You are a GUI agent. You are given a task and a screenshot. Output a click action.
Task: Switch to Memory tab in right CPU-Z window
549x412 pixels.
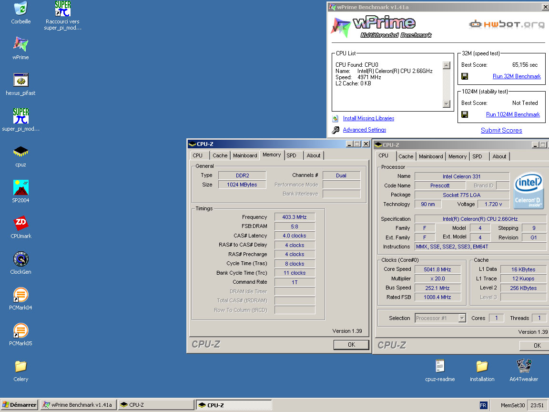(457, 156)
